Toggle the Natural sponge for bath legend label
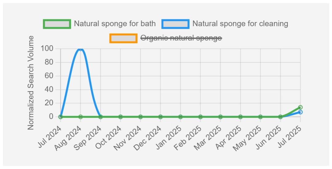Viewport: 332px width, 169px height. click(x=115, y=24)
